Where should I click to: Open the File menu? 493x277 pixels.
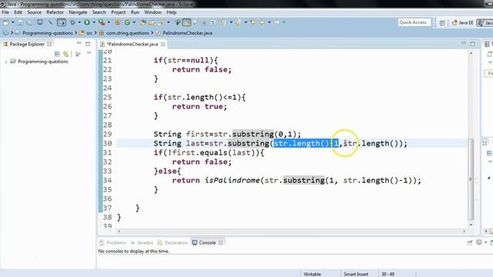pyautogui.click(x=5, y=12)
